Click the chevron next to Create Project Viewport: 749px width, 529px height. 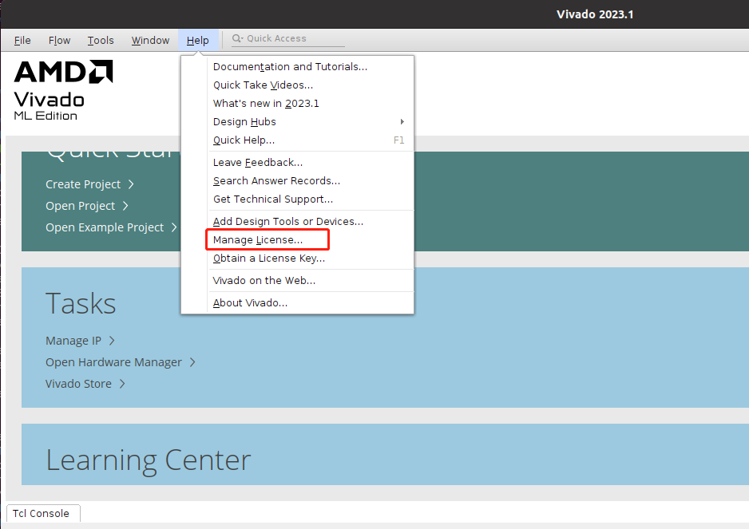pyautogui.click(x=131, y=184)
